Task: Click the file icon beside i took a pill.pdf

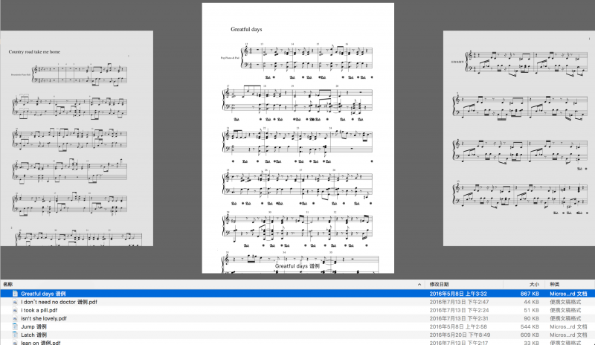Action: point(15,310)
